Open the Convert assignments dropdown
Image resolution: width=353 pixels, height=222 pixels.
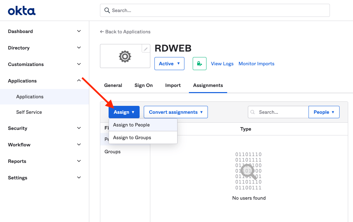tap(175, 112)
